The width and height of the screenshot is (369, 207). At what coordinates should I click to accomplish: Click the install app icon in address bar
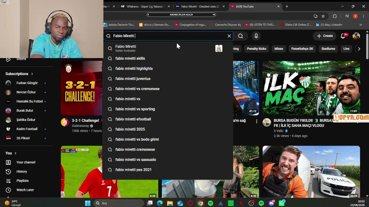coord(316,16)
